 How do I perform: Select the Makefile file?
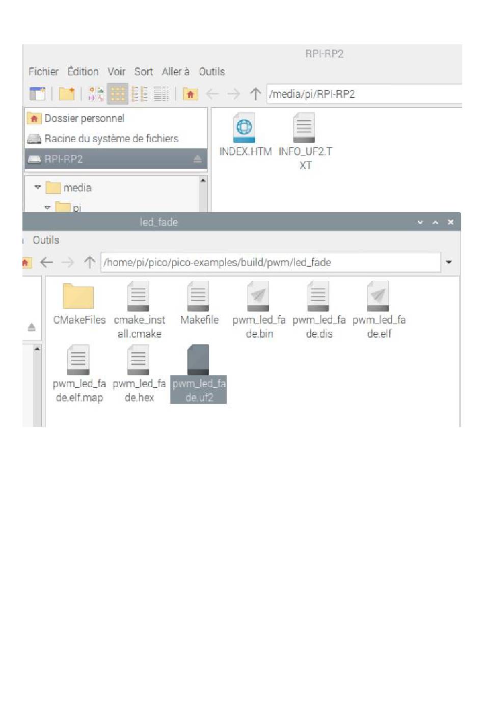(199, 304)
